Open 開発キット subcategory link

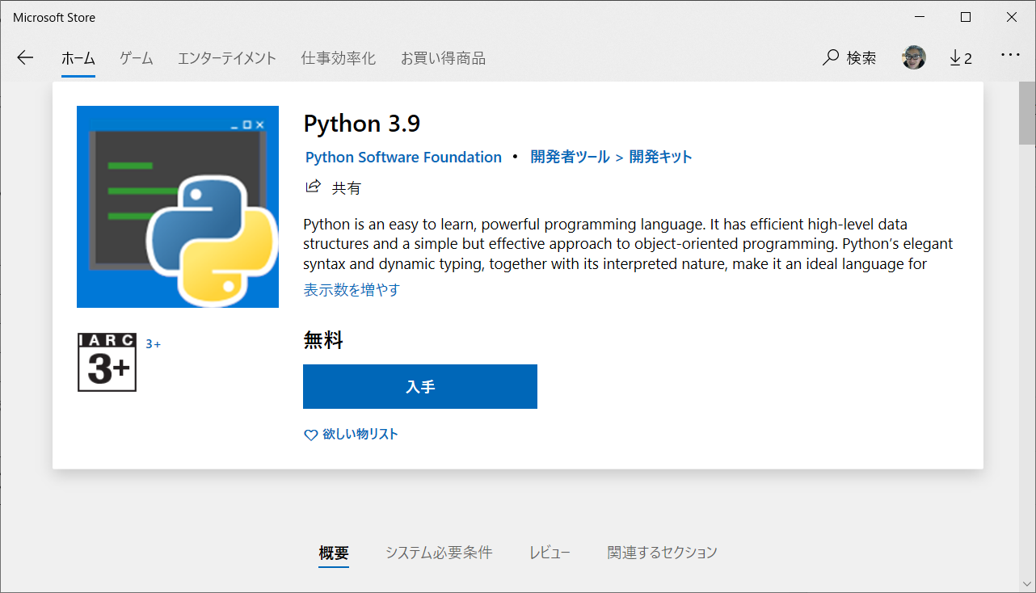pos(660,158)
